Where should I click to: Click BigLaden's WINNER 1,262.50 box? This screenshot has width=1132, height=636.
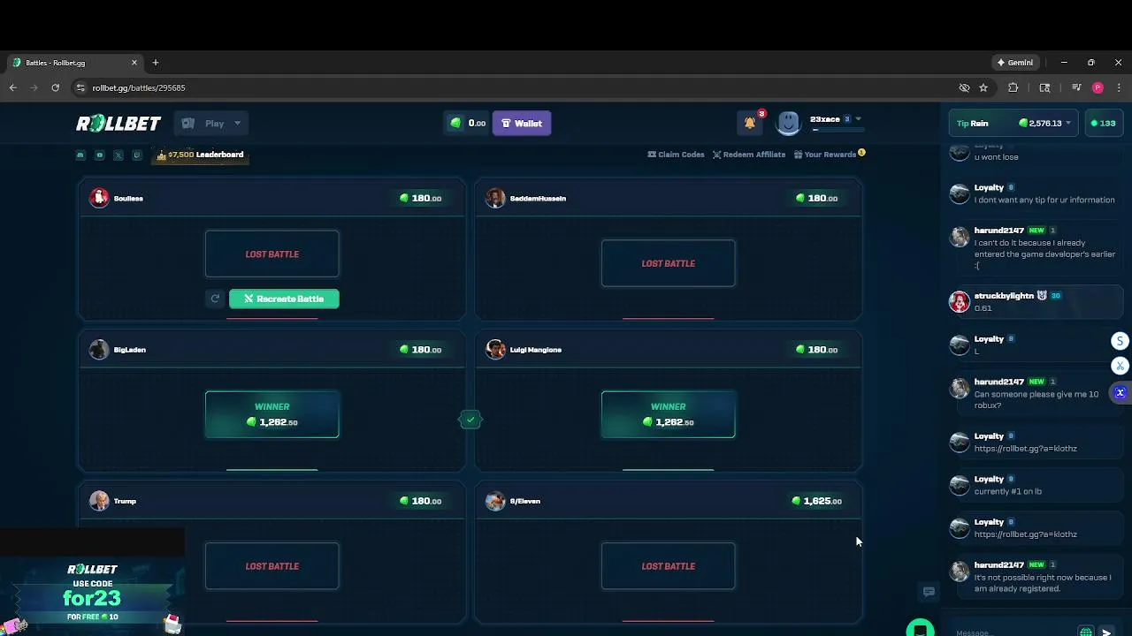272,414
